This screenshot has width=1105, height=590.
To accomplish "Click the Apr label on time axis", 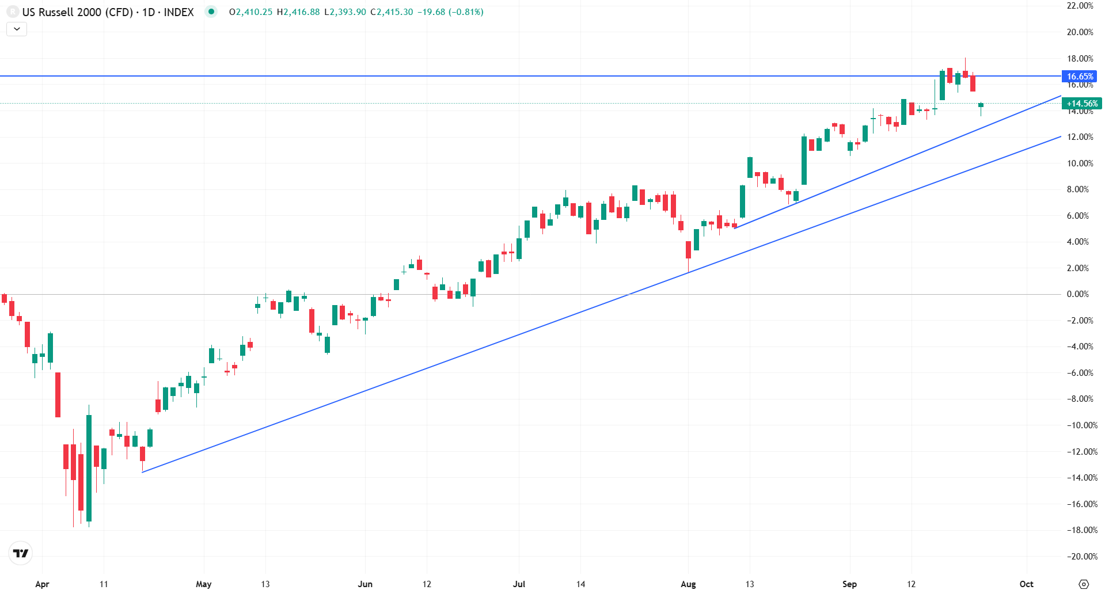I will [42, 584].
